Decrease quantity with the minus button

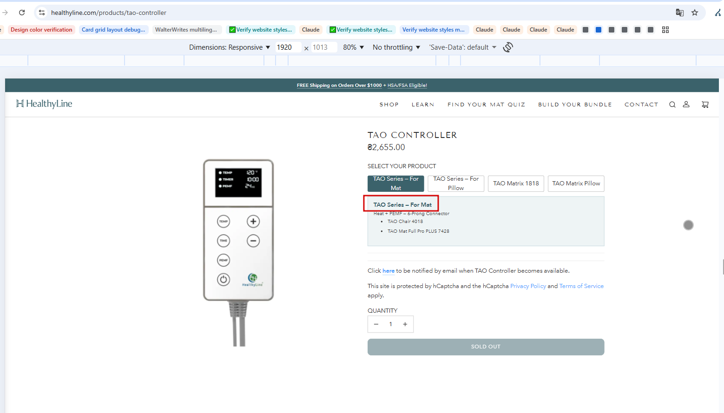point(376,324)
